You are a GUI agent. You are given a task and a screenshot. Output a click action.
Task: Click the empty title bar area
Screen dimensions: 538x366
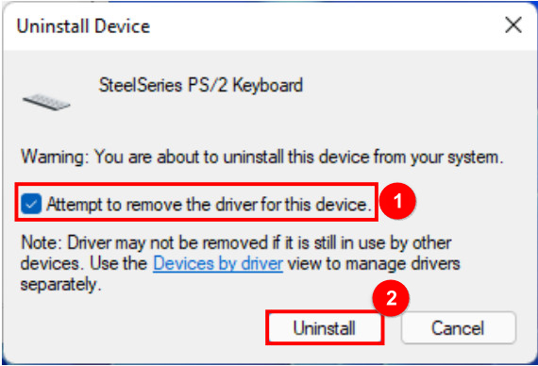(x=326, y=25)
